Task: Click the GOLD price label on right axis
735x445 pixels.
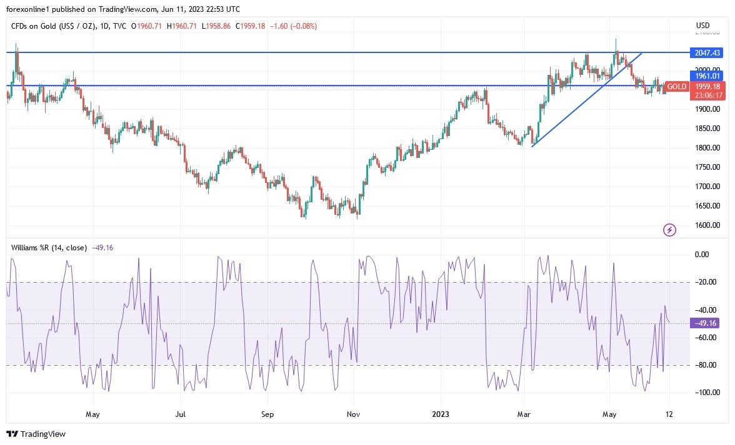Action: click(676, 87)
